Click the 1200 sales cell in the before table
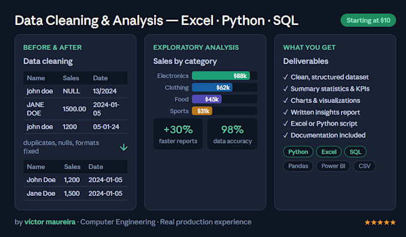 coord(70,127)
